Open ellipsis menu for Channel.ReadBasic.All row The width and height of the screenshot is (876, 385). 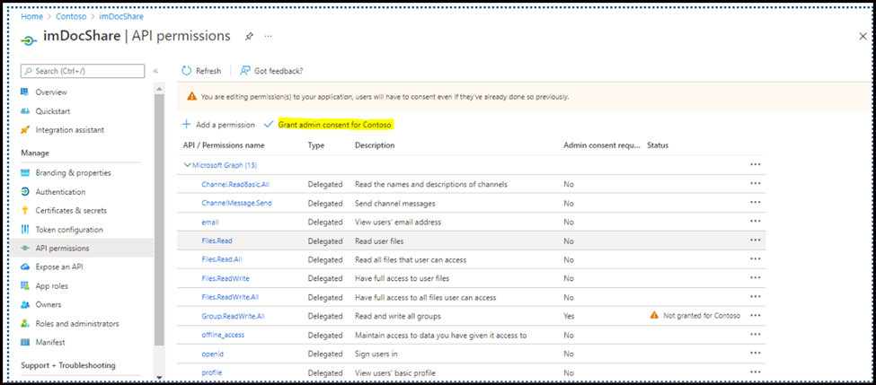point(756,184)
